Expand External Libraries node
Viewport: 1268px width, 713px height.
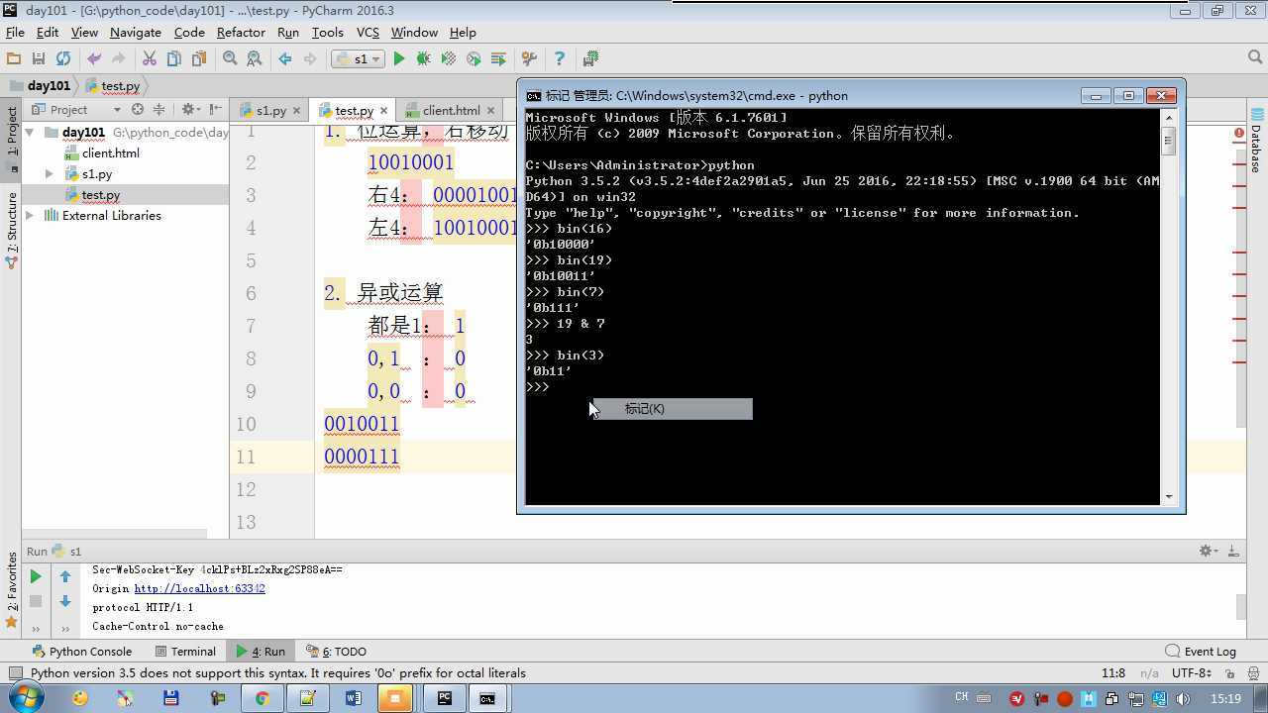30,215
